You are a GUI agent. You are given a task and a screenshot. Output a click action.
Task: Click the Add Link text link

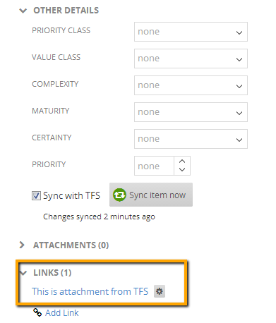(x=62, y=313)
